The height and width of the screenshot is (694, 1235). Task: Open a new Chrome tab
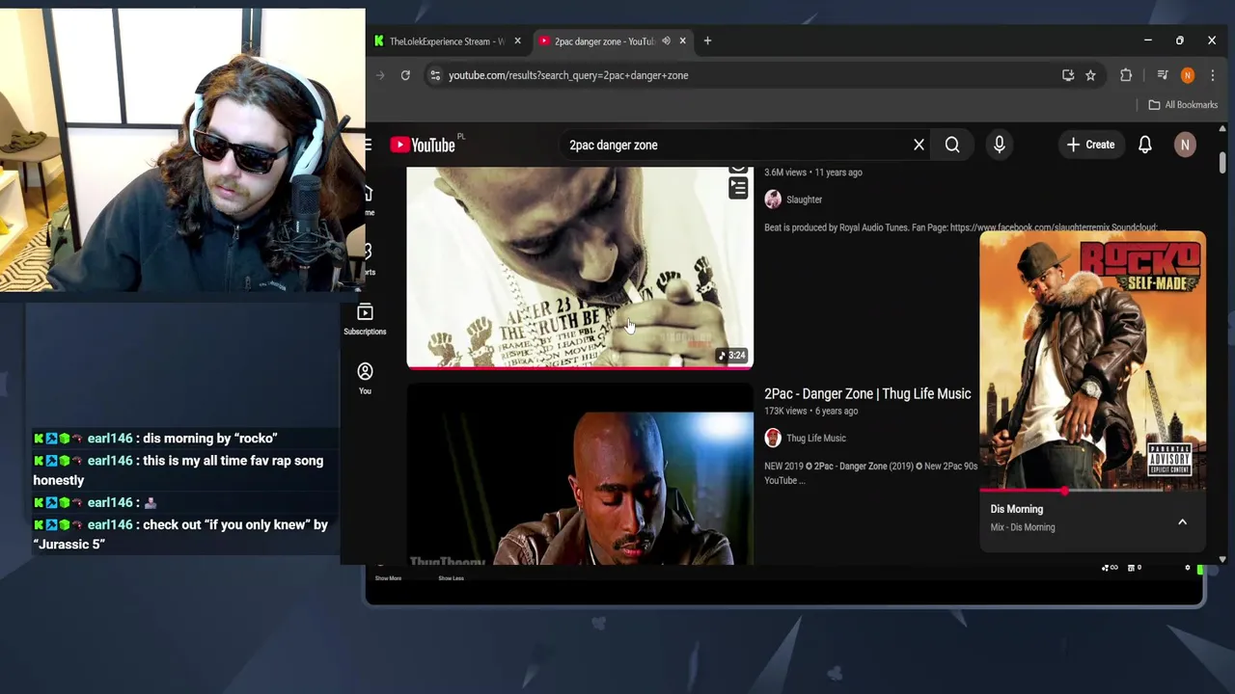(707, 40)
